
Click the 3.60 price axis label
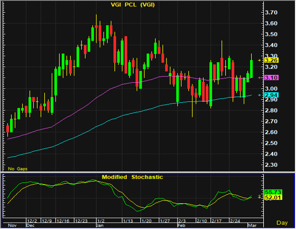click(271, 24)
